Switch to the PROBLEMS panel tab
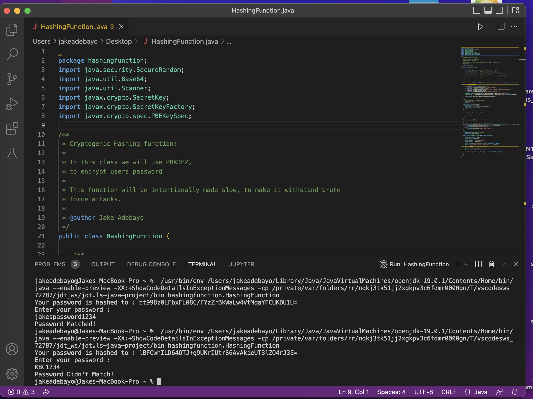This screenshot has height=399, width=533. [x=50, y=264]
